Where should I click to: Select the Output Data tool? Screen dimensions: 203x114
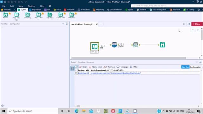pyautogui.click(x=61, y=16)
